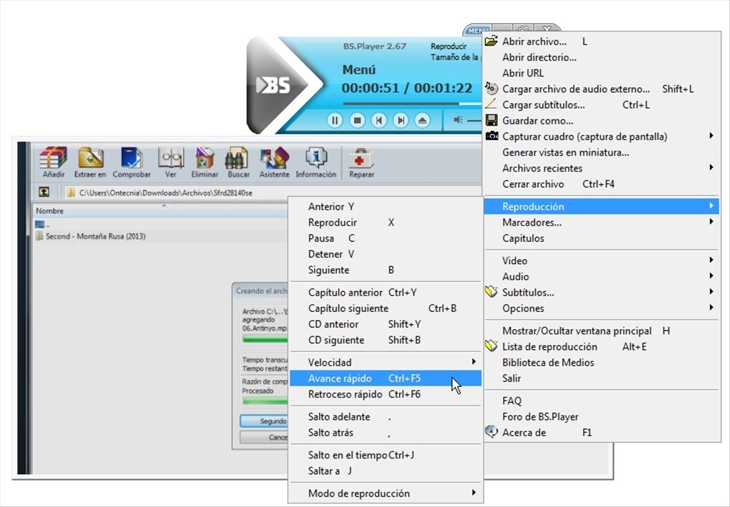Select Saltar a in the playback submenu
Screen dimensions: 730x507
(385, 471)
